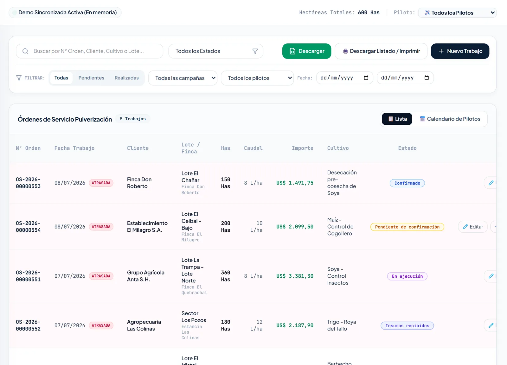Click the plus icon on Nuevo Trabajo
This screenshot has width=507, height=365.
coord(441,51)
